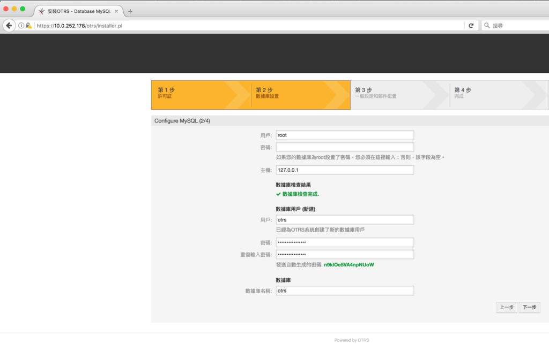This screenshot has width=549, height=344.
Task: Click the root password hint text
Action: point(360,157)
